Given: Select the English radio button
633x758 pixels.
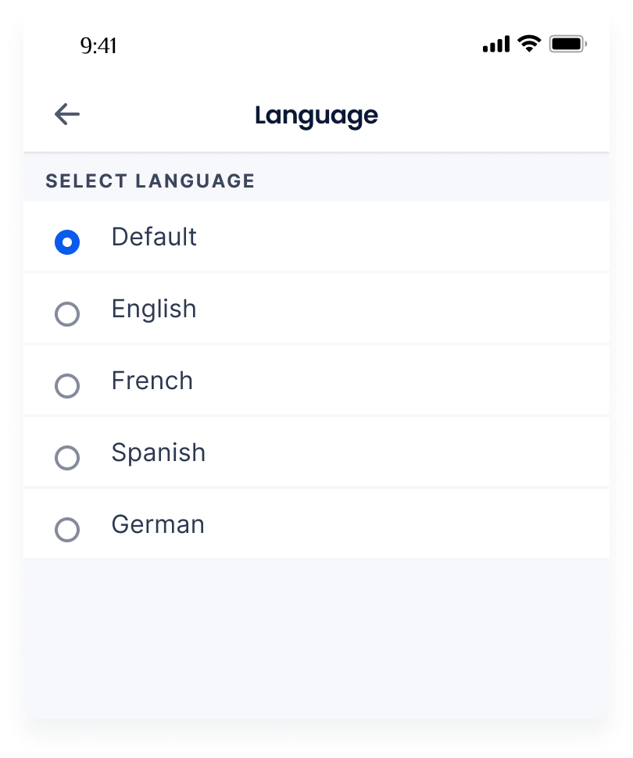Looking at the screenshot, I should 69,314.
